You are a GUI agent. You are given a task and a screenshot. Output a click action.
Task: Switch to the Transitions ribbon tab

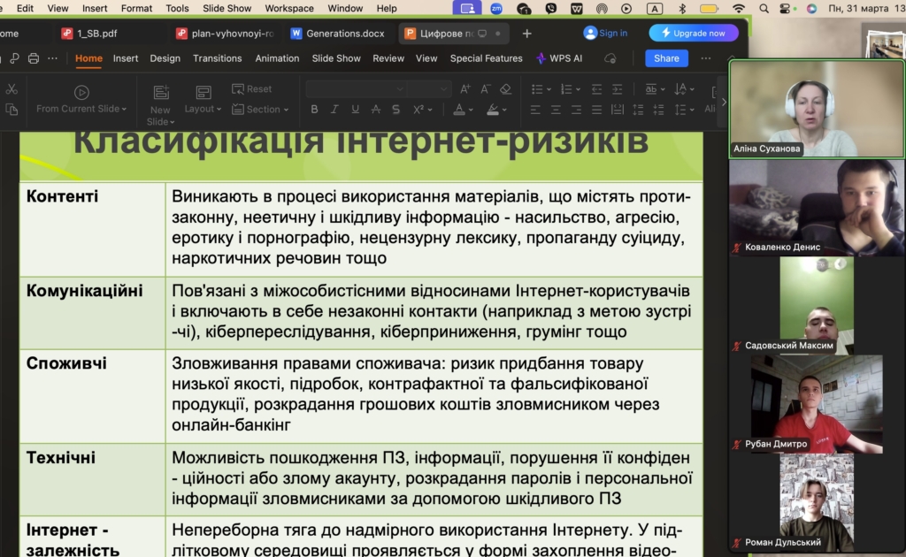pyautogui.click(x=217, y=58)
